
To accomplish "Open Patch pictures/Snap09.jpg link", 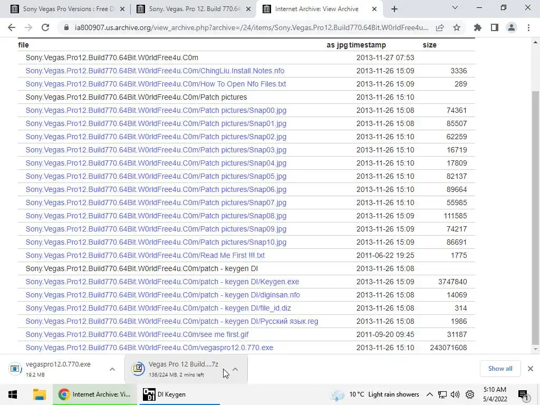I will pos(156,229).
